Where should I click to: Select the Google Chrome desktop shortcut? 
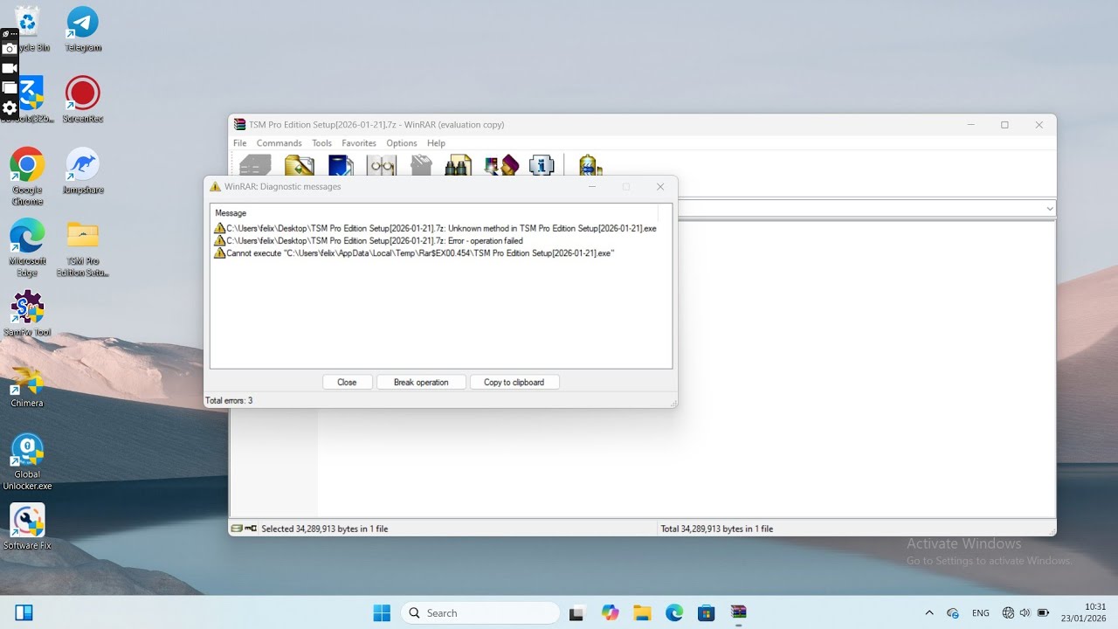27,176
